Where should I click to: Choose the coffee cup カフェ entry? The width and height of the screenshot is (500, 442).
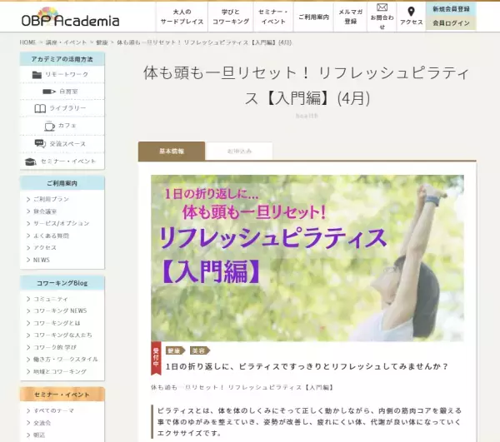click(61, 126)
